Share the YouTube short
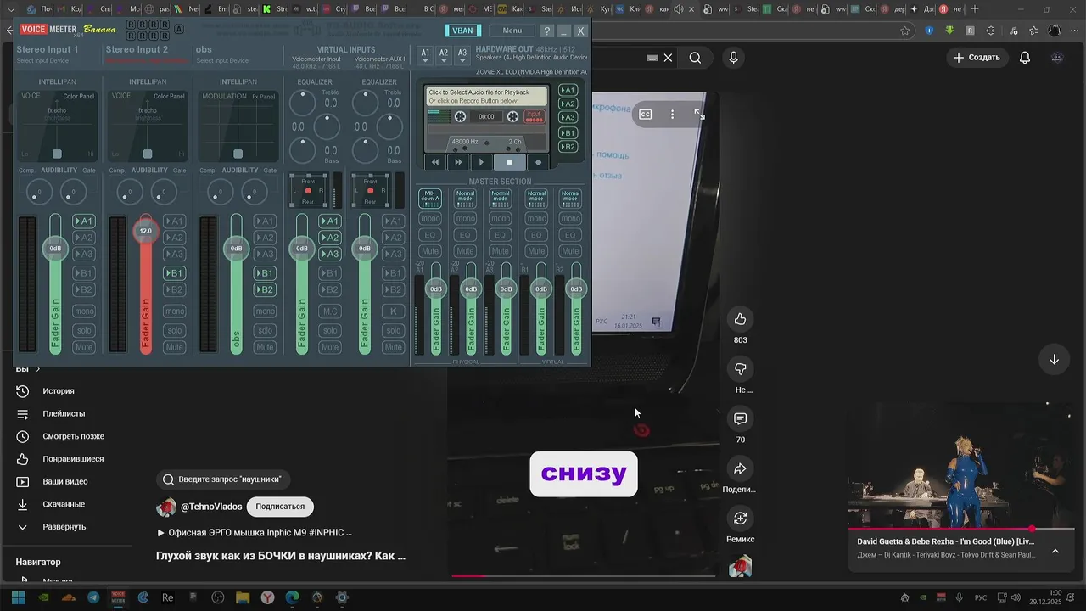The image size is (1086, 611). point(740,468)
